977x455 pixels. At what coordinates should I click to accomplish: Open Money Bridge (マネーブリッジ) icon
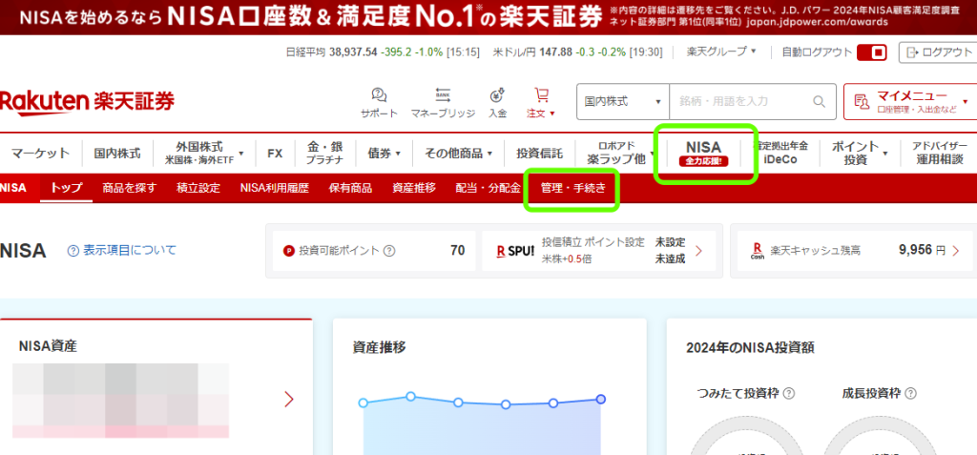(443, 95)
